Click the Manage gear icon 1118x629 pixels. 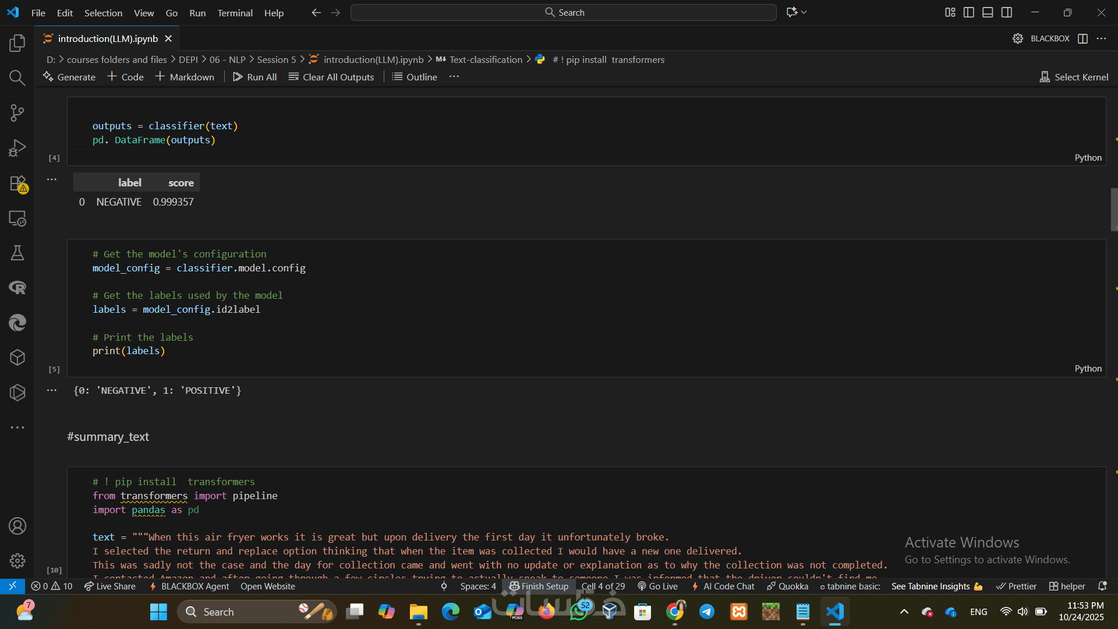point(17,561)
